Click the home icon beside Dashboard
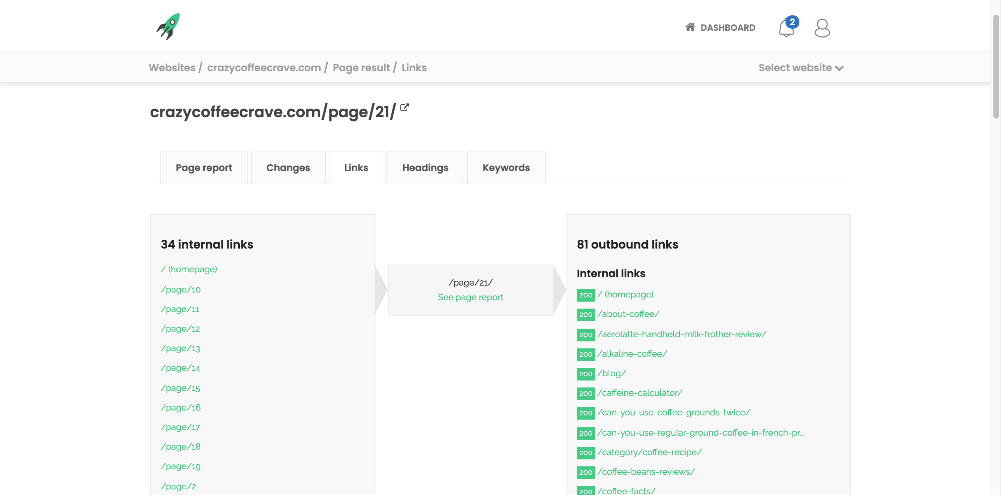The height and width of the screenshot is (495, 1001). (690, 27)
